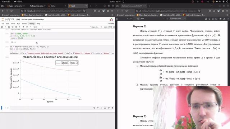The image size is (230, 129).
Task: Click the lab3 notebook title to rename
Action: click(18, 19)
